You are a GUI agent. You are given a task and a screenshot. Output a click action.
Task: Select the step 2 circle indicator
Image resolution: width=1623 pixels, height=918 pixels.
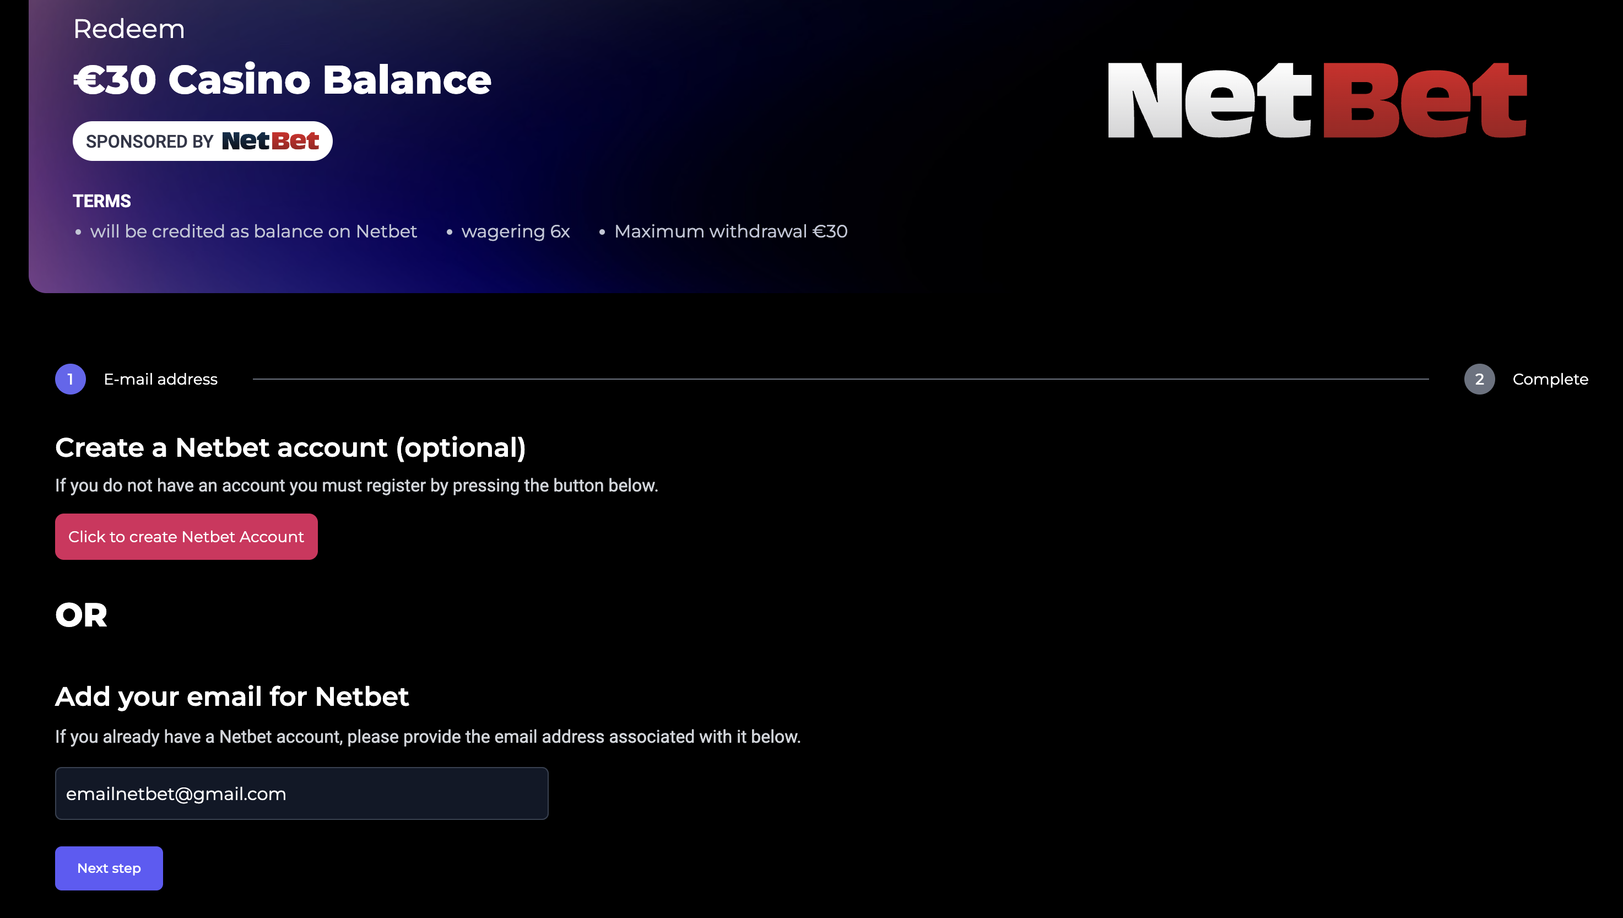pyautogui.click(x=1479, y=379)
